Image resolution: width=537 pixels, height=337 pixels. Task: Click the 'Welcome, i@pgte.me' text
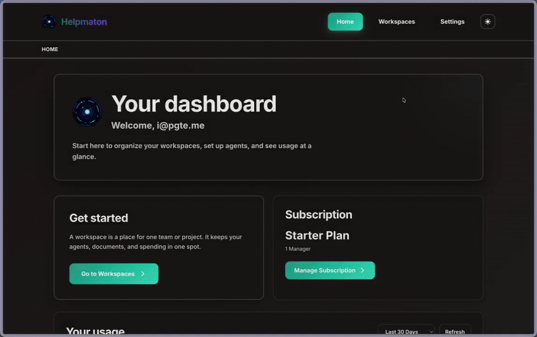pyautogui.click(x=158, y=125)
